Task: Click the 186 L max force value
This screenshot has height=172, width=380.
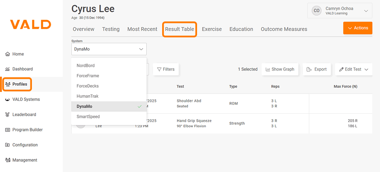Action: click(353, 126)
